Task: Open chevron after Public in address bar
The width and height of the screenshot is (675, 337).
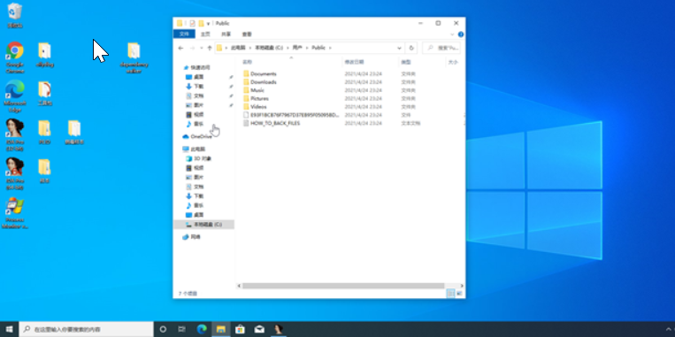Action: pos(330,48)
